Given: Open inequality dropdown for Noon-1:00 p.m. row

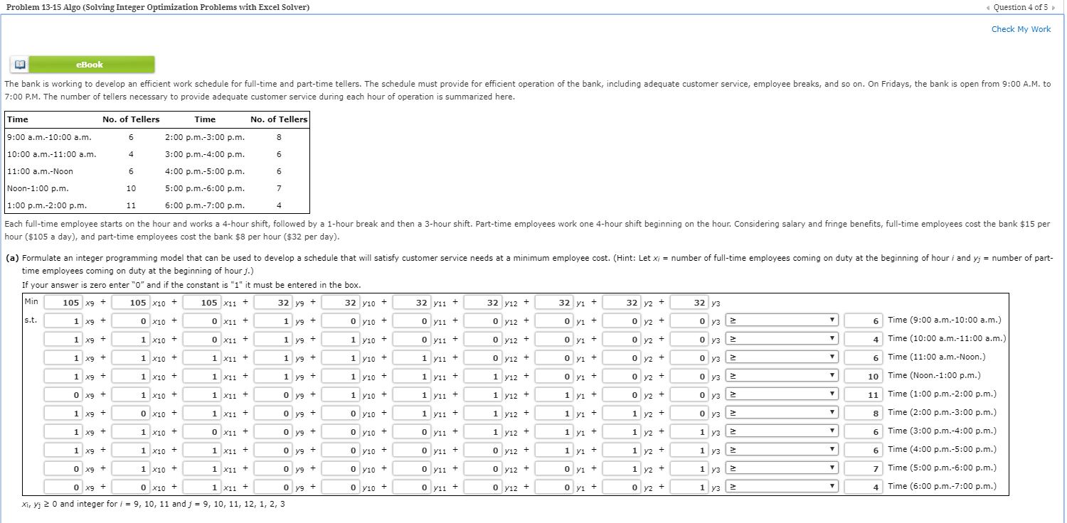Looking at the screenshot, I should [782, 376].
